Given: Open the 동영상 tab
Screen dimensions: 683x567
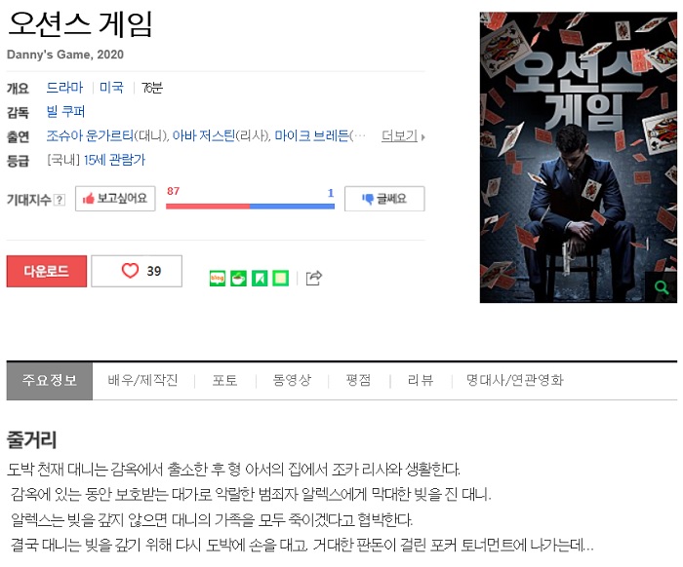Looking at the screenshot, I should click(292, 381).
